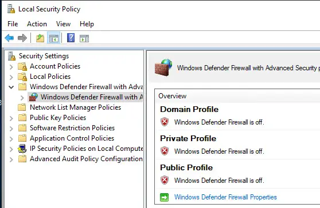The image size is (320, 208).
Task: Select Security Settings root in tree
Action: pyautogui.click(x=44, y=56)
